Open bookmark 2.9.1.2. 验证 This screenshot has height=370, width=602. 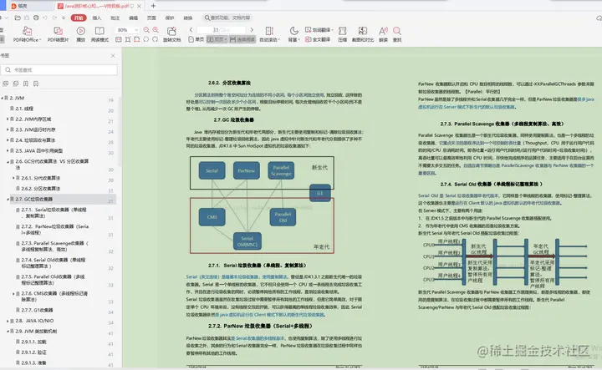tap(33, 352)
